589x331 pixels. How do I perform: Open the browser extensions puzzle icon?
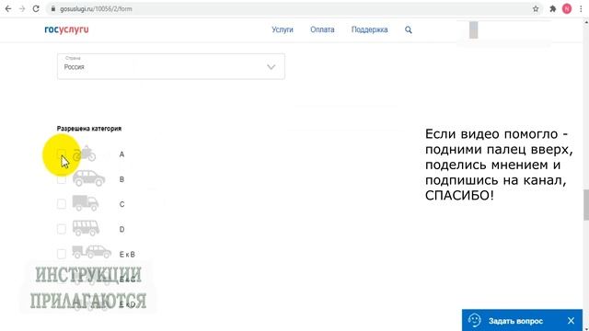(552, 8)
